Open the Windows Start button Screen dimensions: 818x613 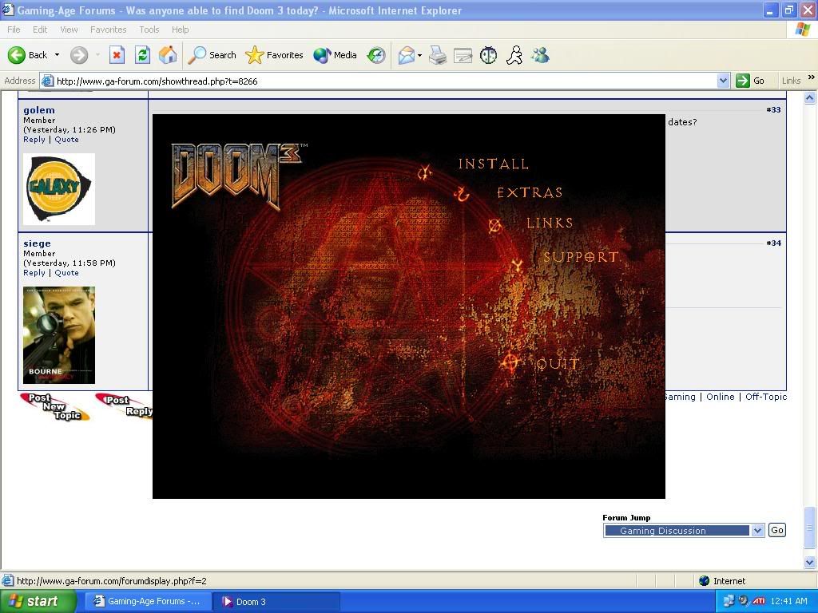tap(38, 602)
